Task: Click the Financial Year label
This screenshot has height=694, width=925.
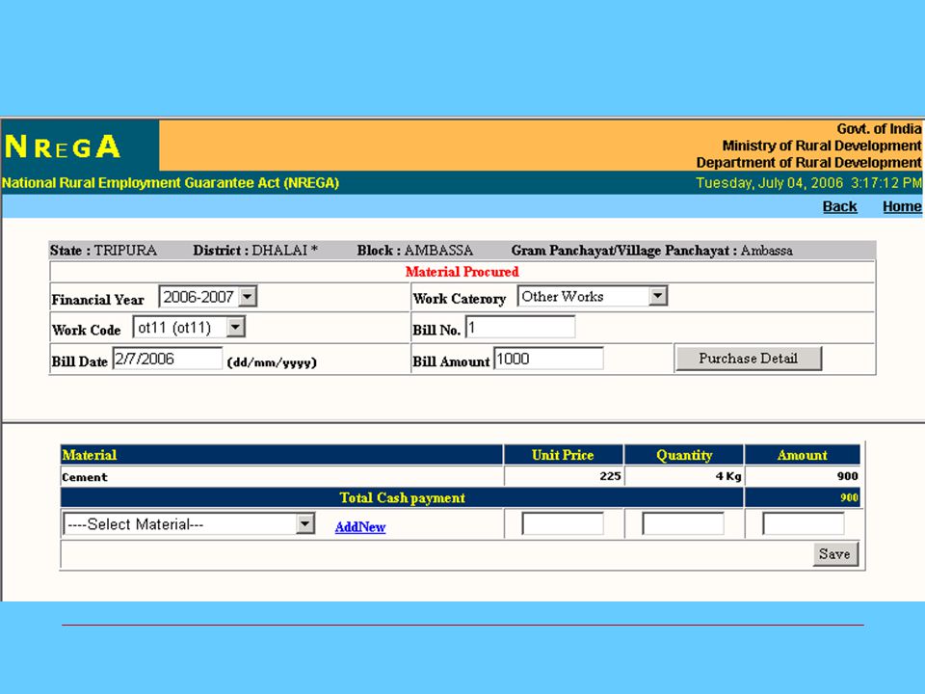Action: tap(98, 300)
